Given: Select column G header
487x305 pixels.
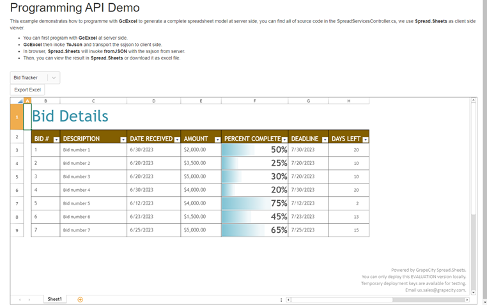Looking at the screenshot, I should [309, 101].
